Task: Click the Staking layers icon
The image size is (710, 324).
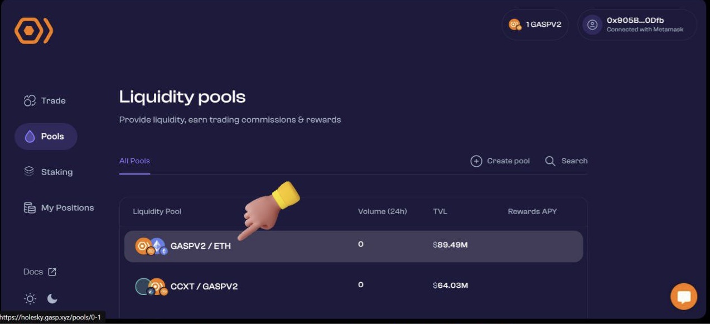Action: pos(29,172)
